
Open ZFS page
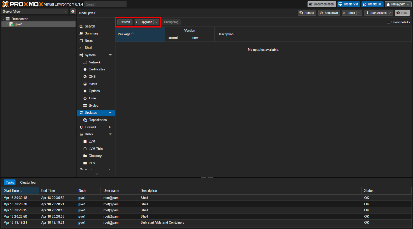(92, 163)
